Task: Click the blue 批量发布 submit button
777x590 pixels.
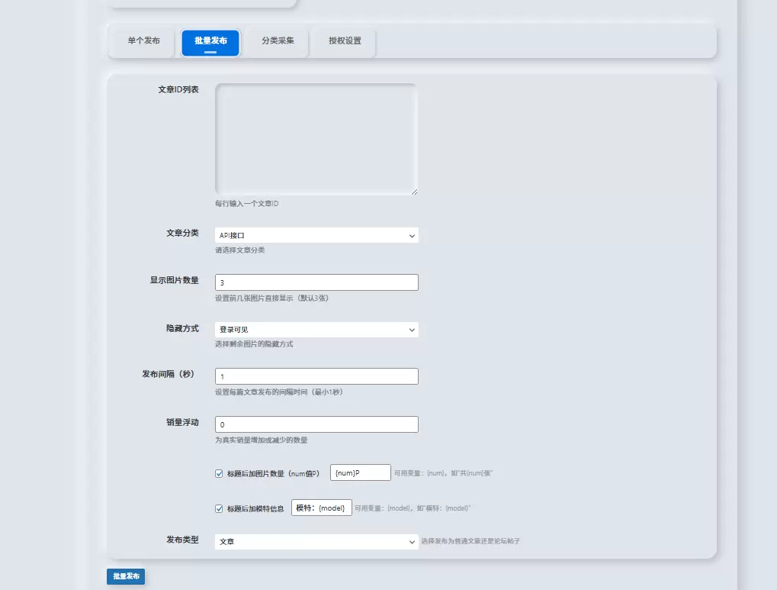Action: 126,576
